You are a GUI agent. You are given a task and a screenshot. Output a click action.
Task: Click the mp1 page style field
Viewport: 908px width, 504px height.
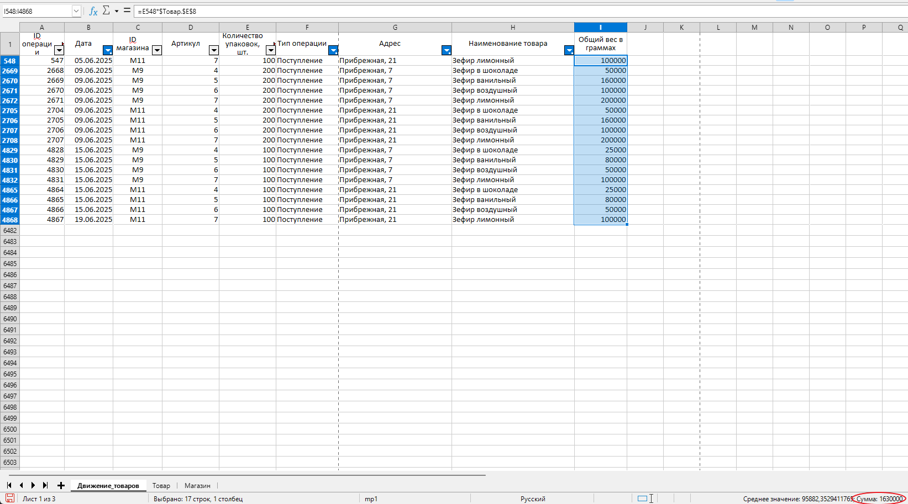pyautogui.click(x=371, y=499)
